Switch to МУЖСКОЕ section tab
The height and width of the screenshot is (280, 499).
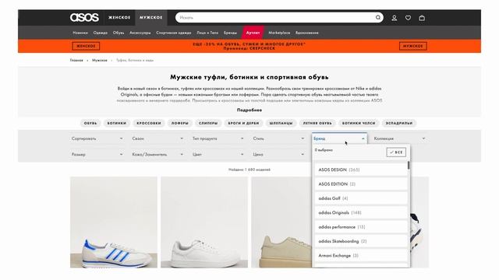[150, 17]
